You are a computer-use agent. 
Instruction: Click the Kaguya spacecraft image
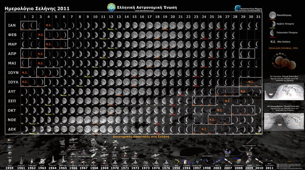click(x=227, y=152)
